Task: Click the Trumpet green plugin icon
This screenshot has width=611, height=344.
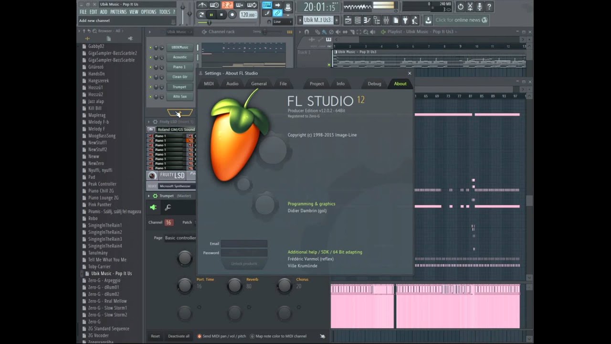Action: click(x=153, y=207)
